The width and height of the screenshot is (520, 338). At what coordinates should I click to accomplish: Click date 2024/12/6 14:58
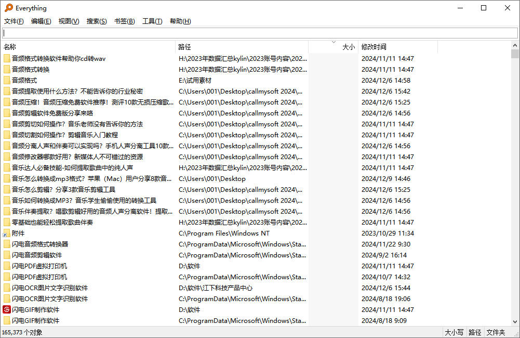[385, 81]
